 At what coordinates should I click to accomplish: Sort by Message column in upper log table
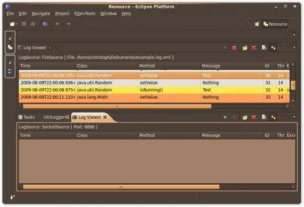pos(232,66)
